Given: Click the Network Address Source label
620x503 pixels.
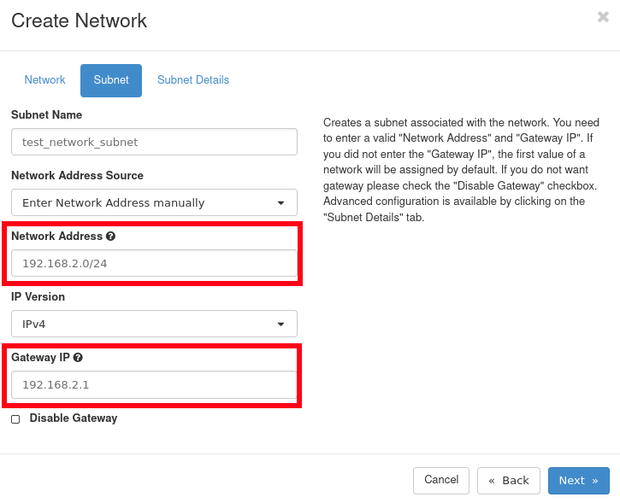Looking at the screenshot, I should (x=77, y=175).
